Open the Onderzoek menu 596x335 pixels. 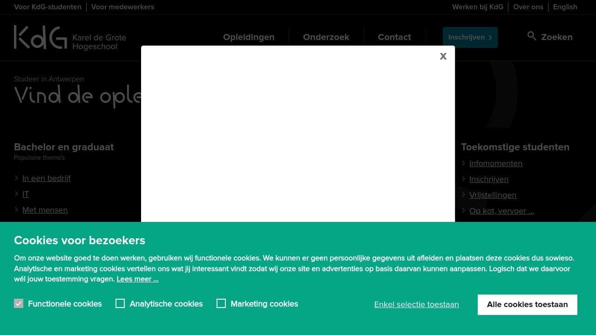coord(326,37)
